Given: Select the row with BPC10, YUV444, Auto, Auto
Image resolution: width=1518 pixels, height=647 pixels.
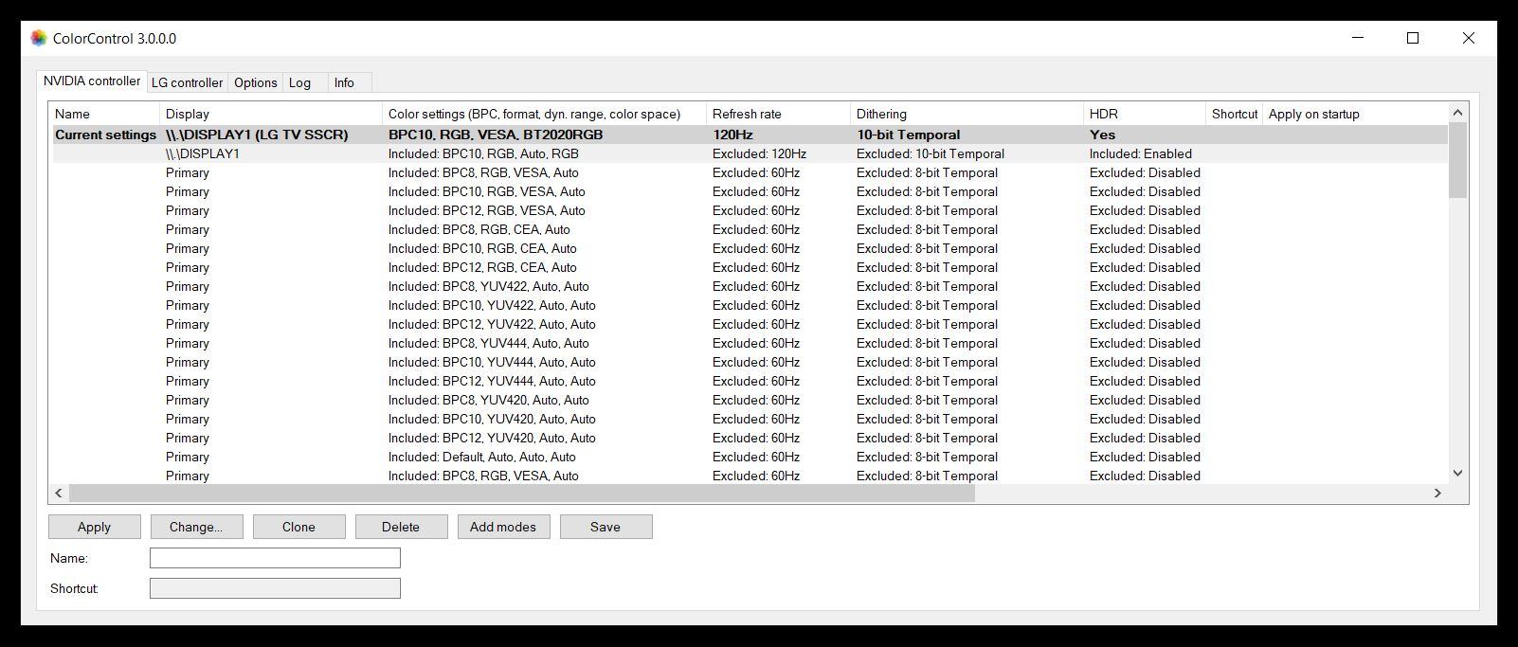Looking at the screenshot, I should [750, 362].
